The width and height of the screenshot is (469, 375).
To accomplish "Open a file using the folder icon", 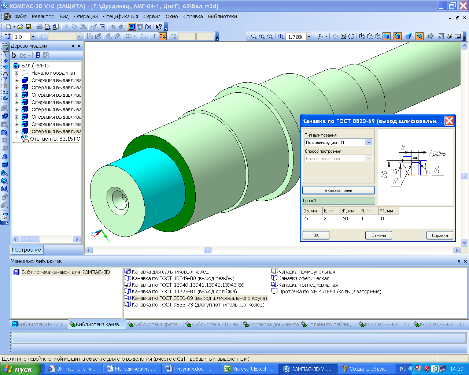I will 20,27.
